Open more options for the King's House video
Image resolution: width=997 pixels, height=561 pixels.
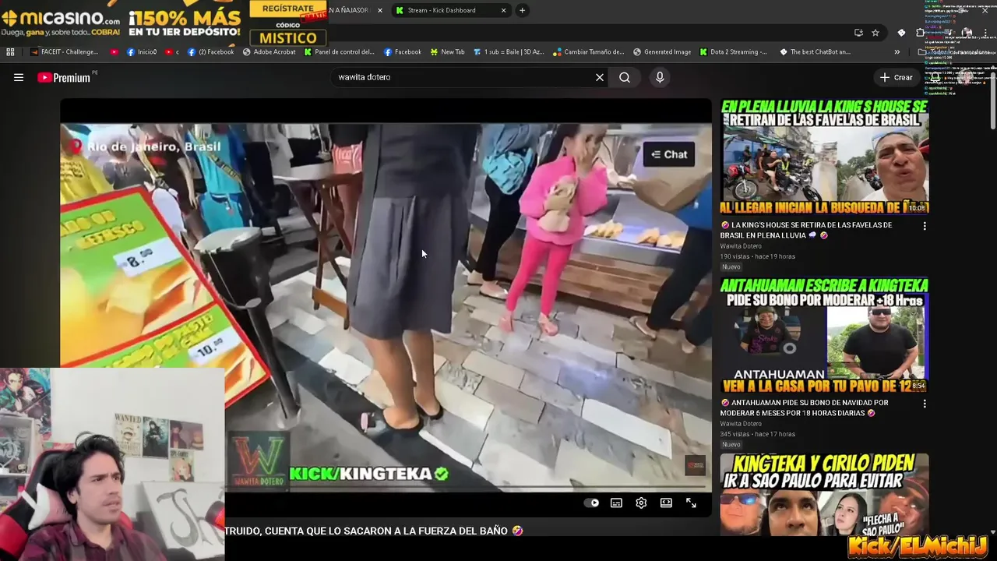click(925, 226)
